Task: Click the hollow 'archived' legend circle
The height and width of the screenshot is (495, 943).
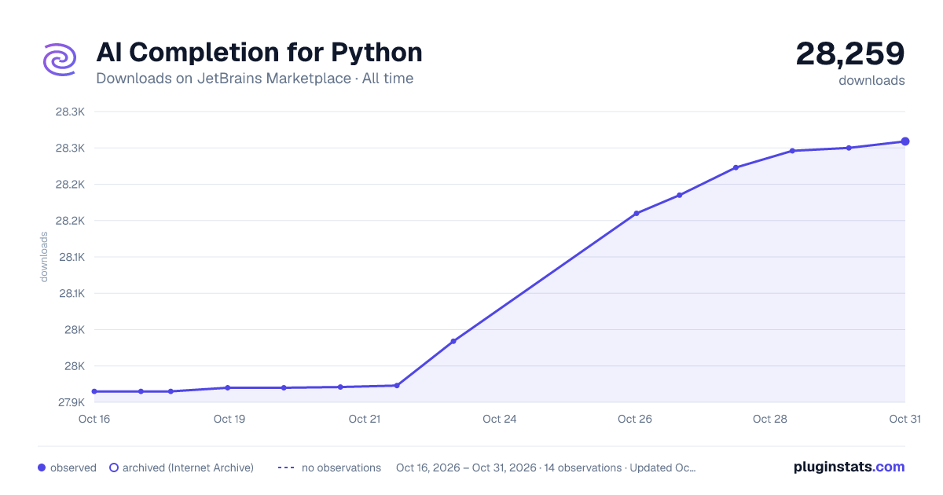Action: [114, 467]
